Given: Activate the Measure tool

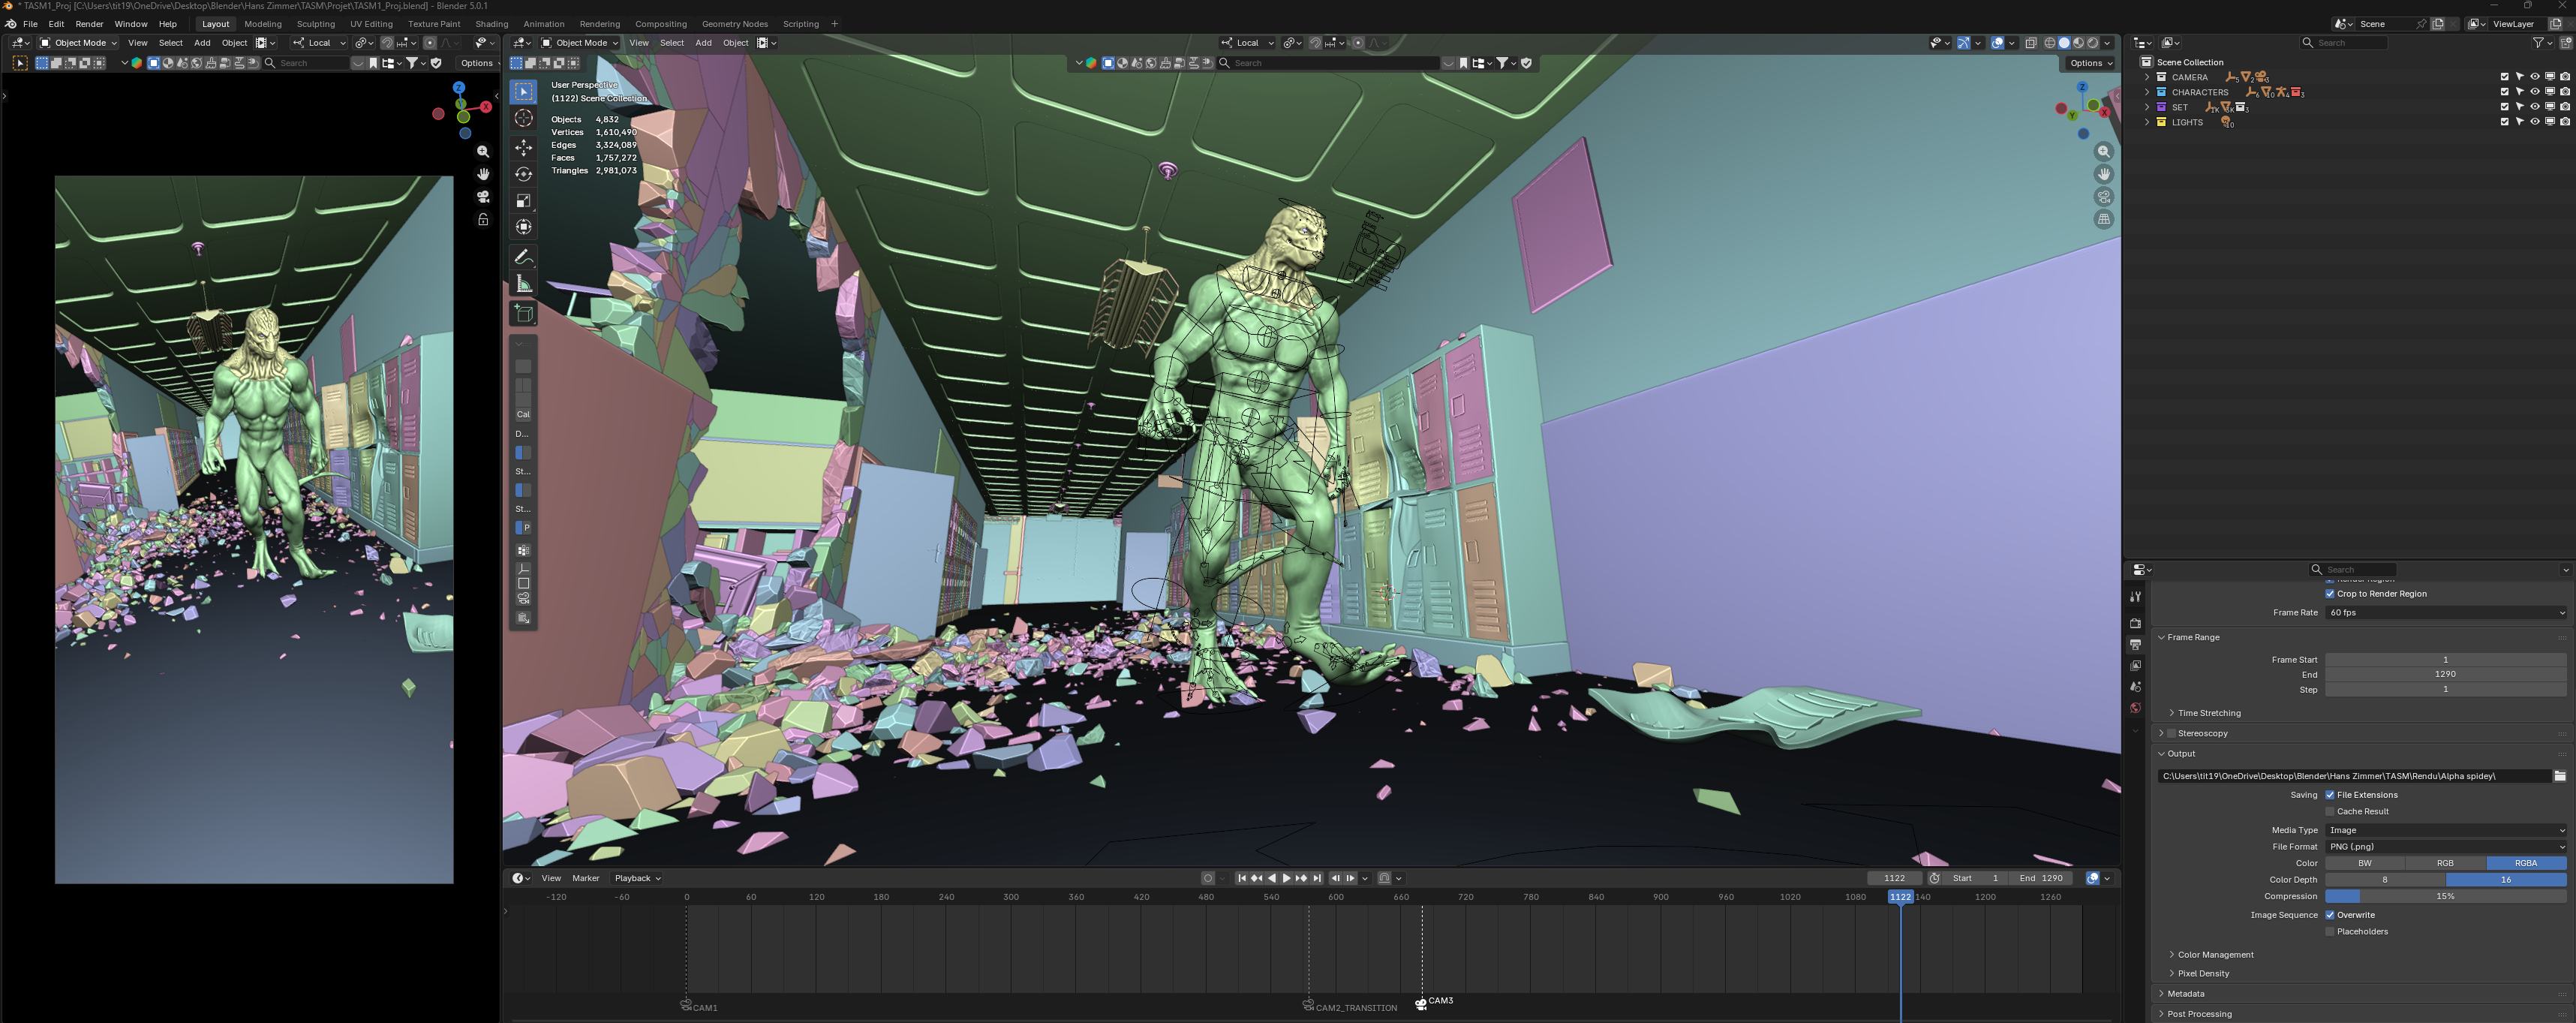Looking at the screenshot, I should pyautogui.click(x=523, y=284).
